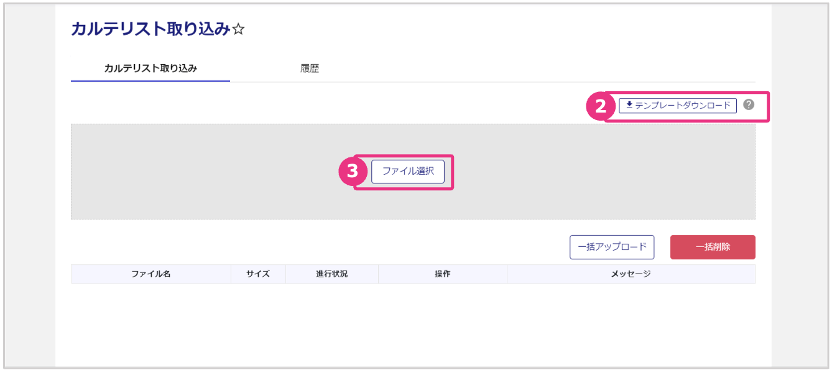
Task: Click the サイズ column header
Action: [x=258, y=274]
